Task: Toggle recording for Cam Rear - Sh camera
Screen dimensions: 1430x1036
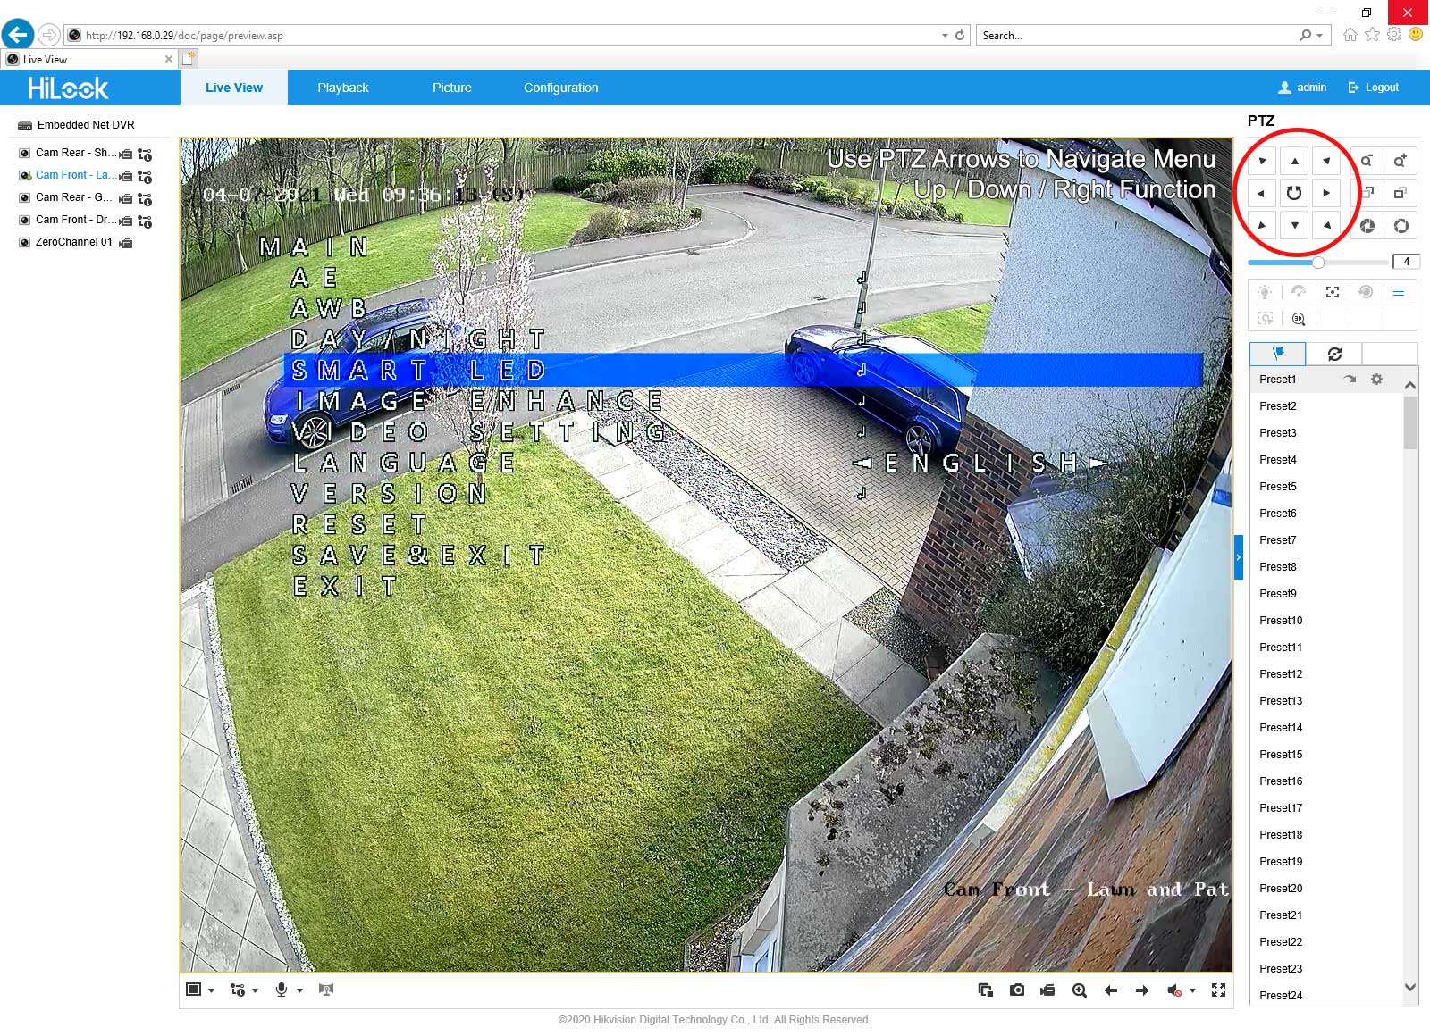Action: [126, 155]
